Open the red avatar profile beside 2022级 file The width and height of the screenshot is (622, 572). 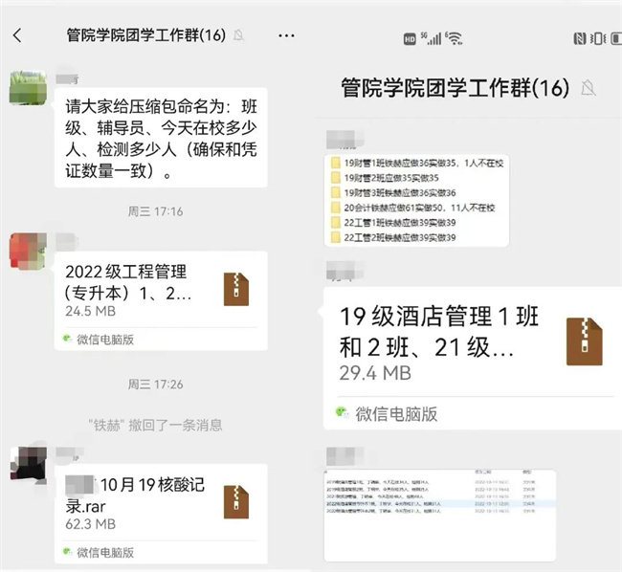tap(28, 251)
